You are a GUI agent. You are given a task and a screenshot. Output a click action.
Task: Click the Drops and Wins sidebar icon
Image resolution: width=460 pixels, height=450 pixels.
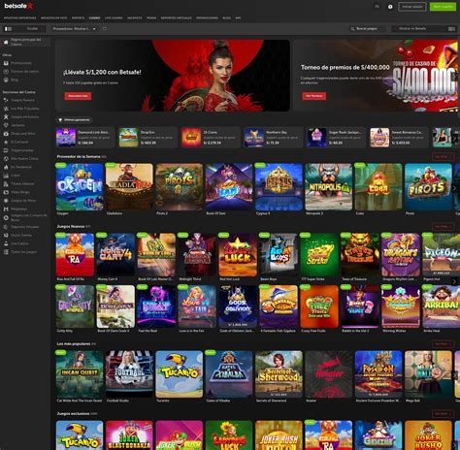(6, 134)
